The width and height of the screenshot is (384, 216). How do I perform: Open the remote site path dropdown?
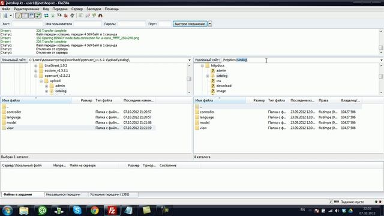click(x=382, y=60)
